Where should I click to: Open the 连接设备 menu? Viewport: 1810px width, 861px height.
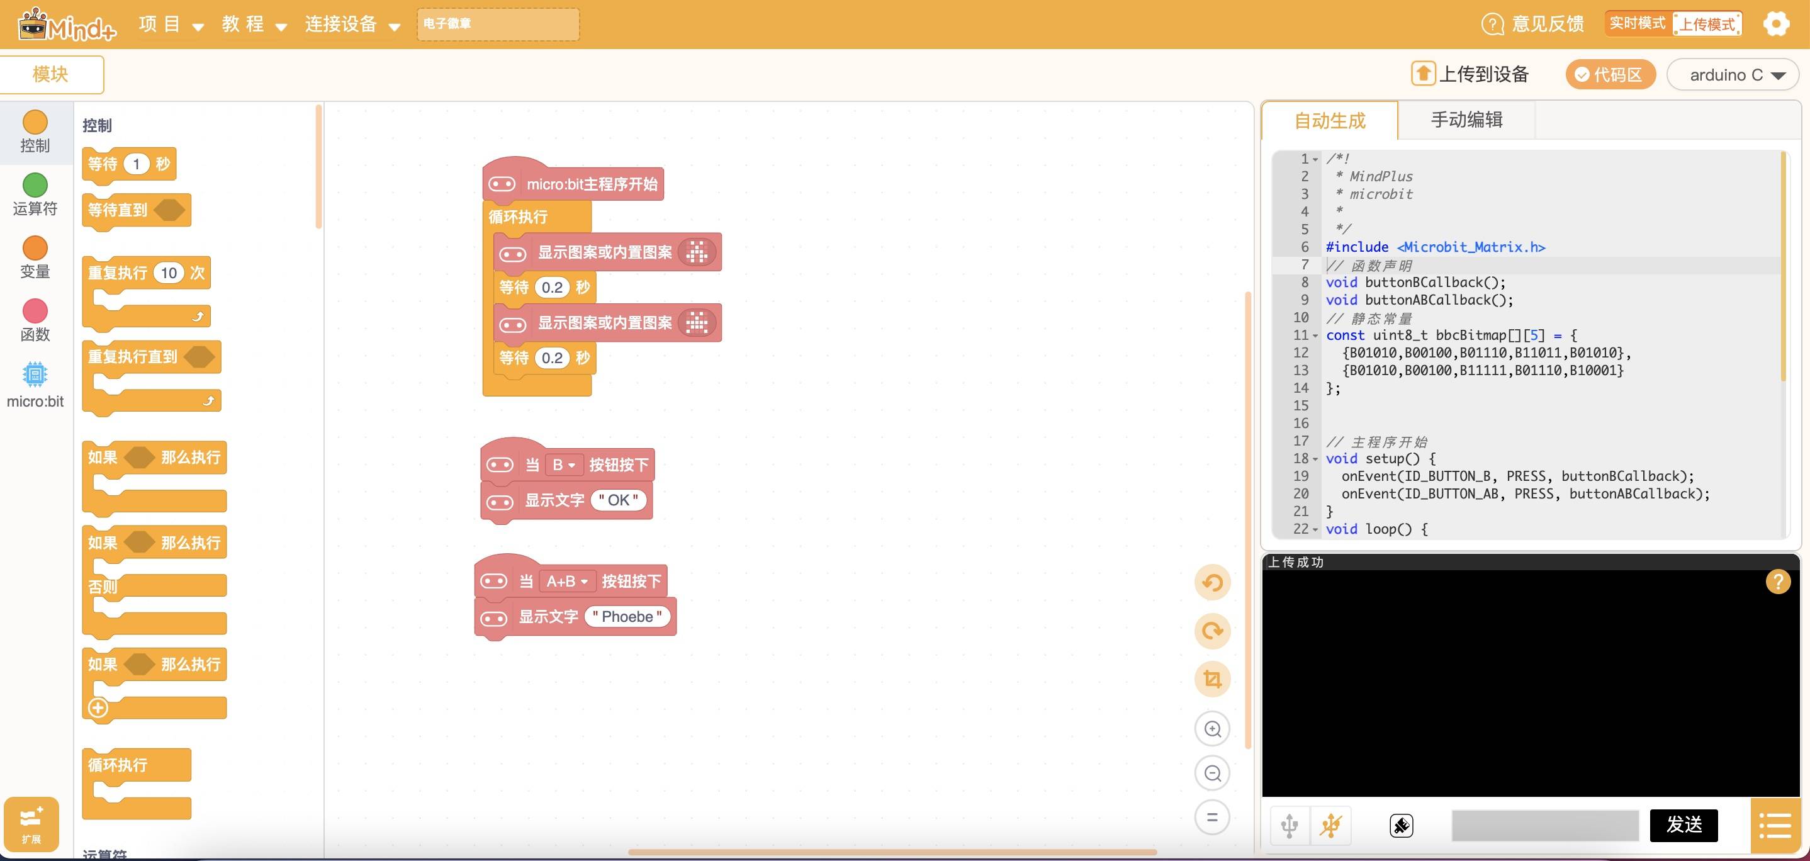pos(352,25)
